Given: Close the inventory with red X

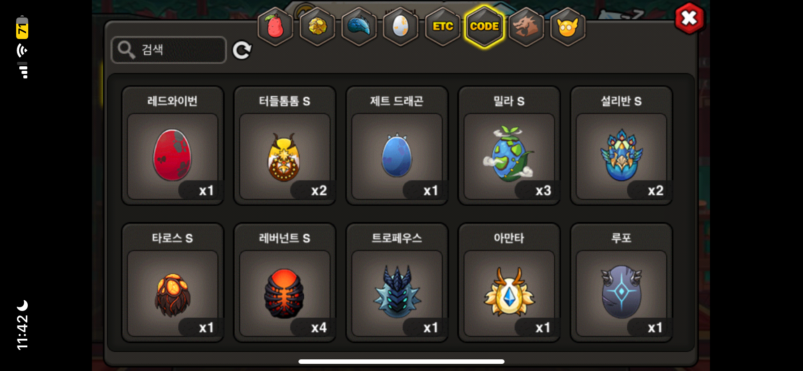Looking at the screenshot, I should [689, 18].
